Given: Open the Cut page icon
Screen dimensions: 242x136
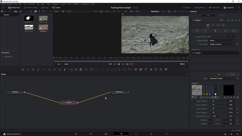Looking at the screenshot, I should [91, 134].
